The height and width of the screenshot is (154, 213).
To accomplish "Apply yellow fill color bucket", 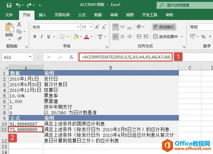I will (76, 37).
